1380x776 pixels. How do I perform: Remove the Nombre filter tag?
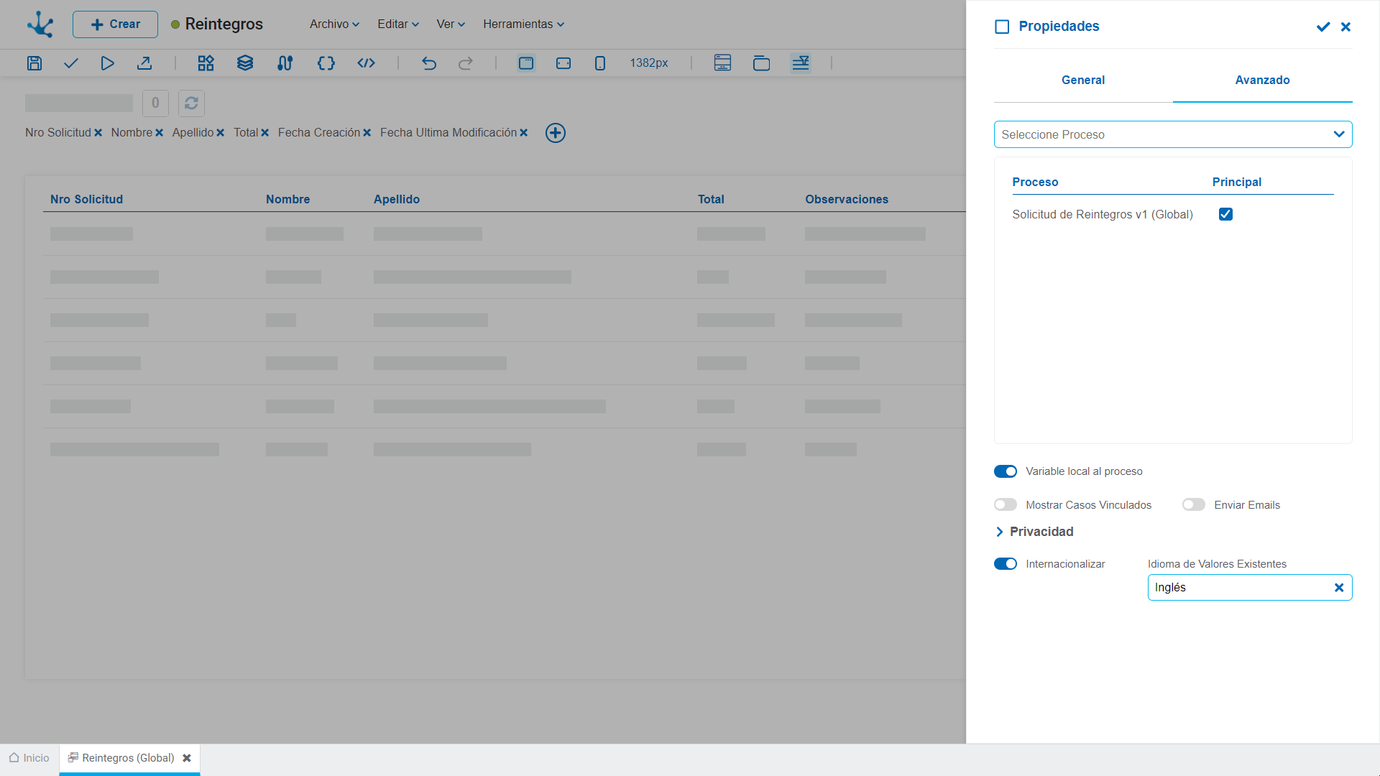[x=160, y=133]
